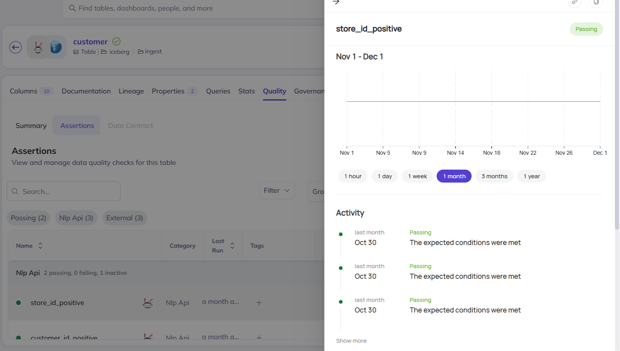Sort by Last Run using the sort arrows
The image size is (620, 351).
(x=232, y=246)
